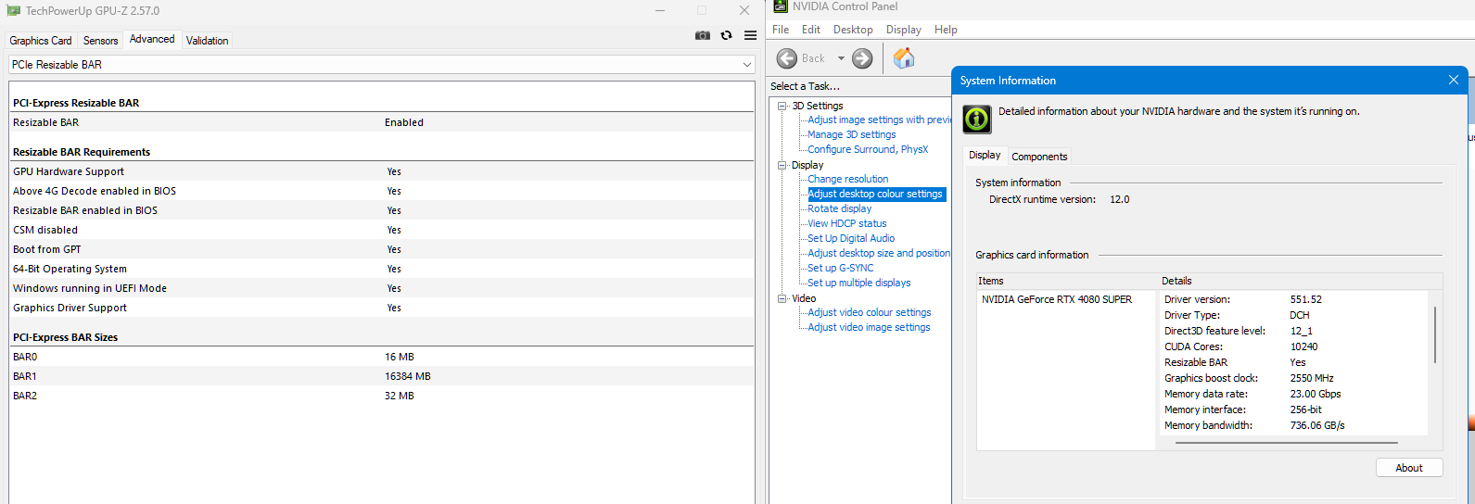Switch to the Sensors tab
The image size is (1475, 504).
(100, 41)
